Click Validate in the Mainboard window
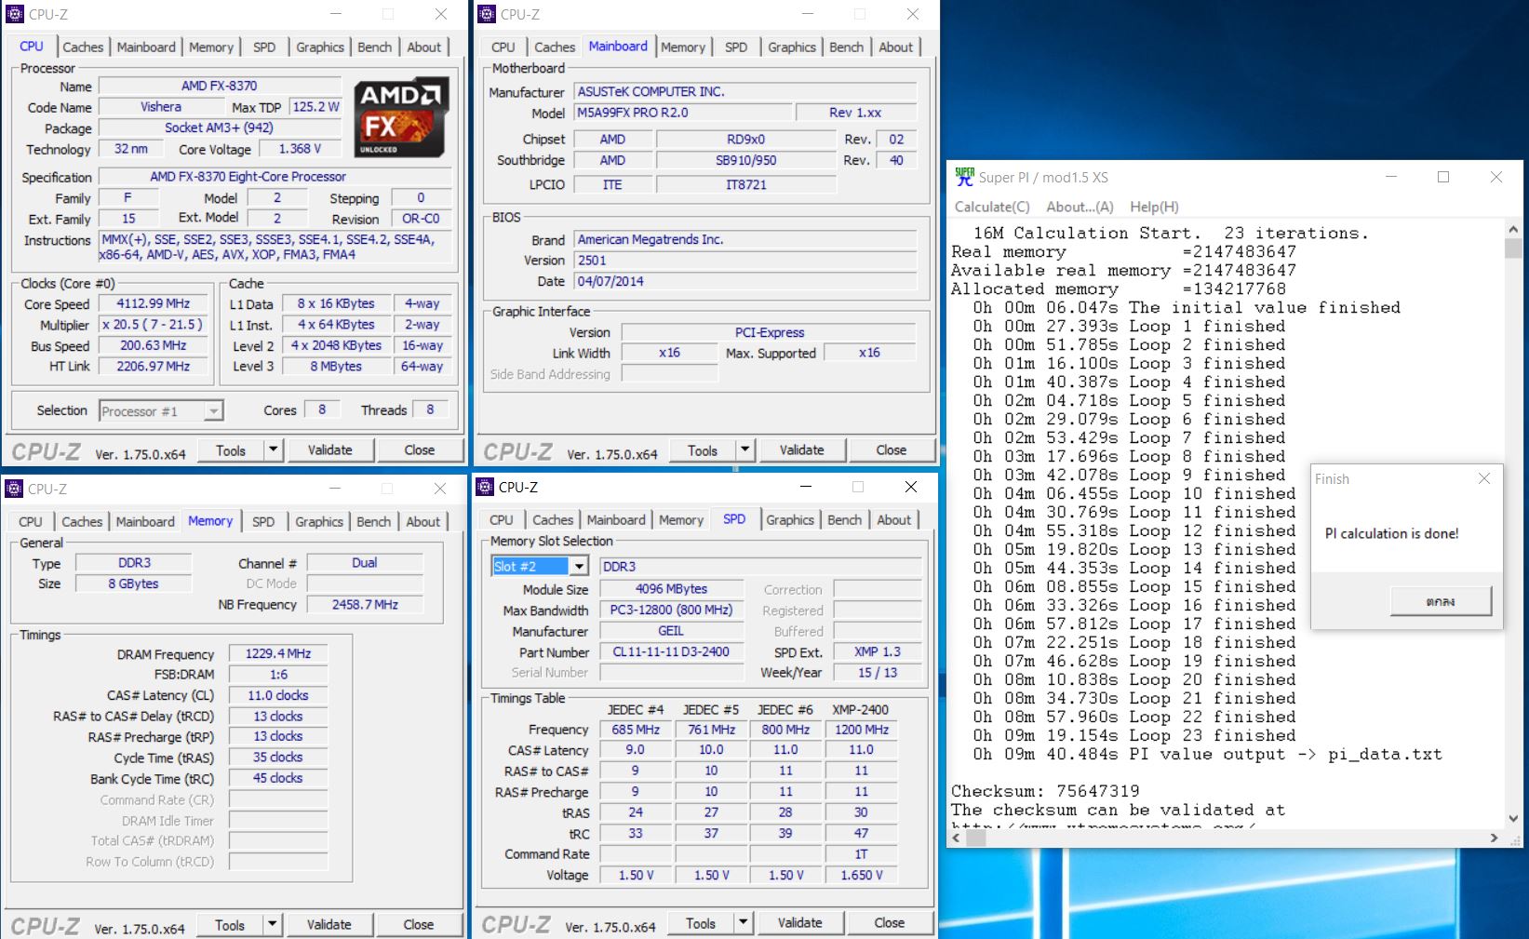Image resolution: width=1529 pixels, height=939 pixels. (801, 450)
